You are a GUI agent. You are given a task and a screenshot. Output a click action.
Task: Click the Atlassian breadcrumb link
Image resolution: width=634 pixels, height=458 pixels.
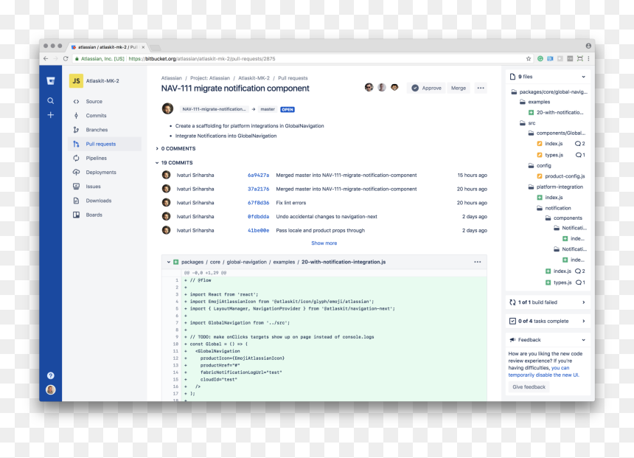coord(172,78)
